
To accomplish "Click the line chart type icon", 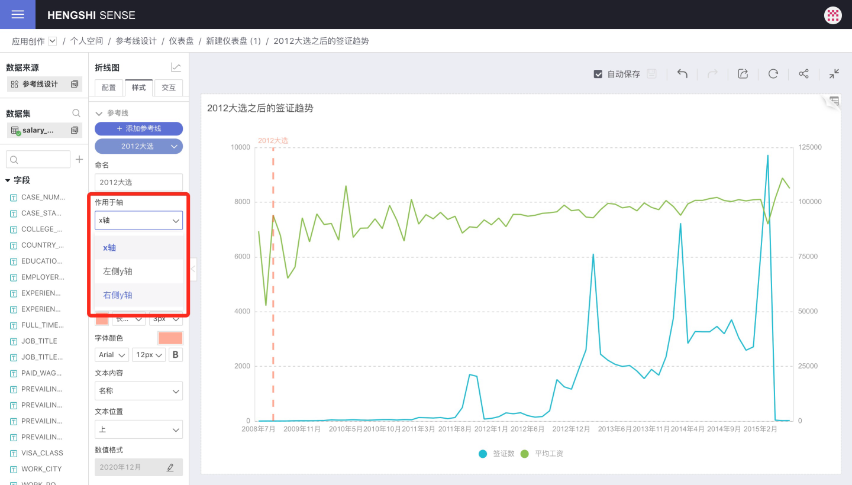I will (176, 68).
